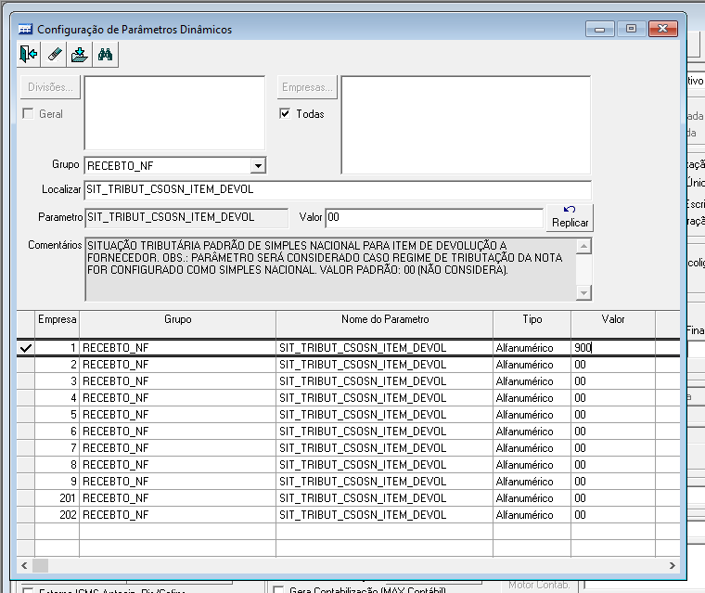Click the Parametro field SIT_TRIBUT_CSOSN_ITEM_DEVOL
Image resolution: width=705 pixels, height=593 pixels.
(186, 218)
